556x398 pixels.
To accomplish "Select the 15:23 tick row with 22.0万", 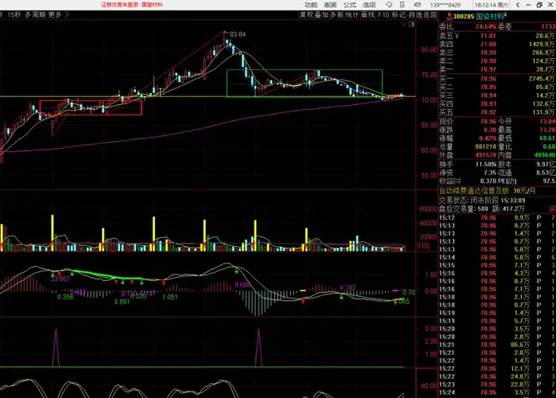I will click(497, 384).
